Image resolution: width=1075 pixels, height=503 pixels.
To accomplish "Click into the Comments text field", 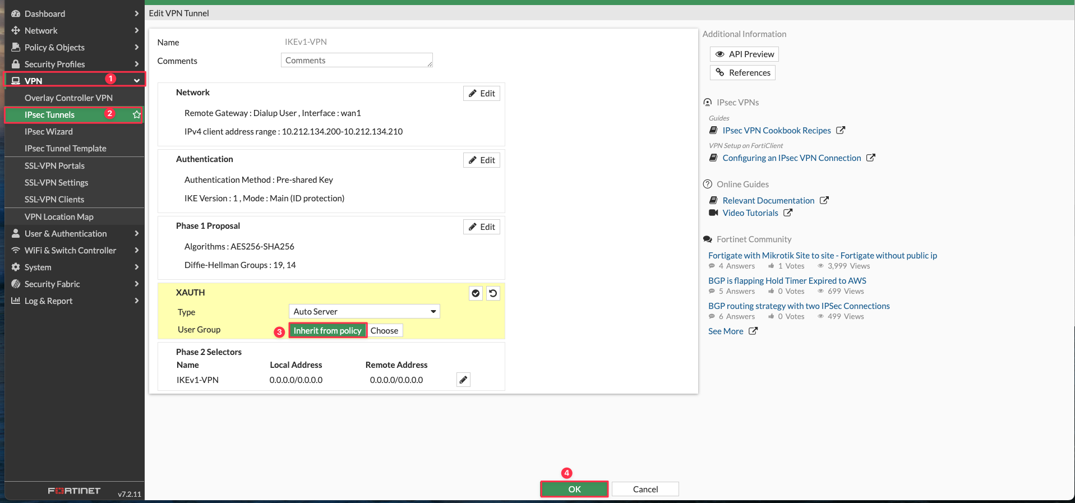I will pyautogui.click(x=357, y=60).
